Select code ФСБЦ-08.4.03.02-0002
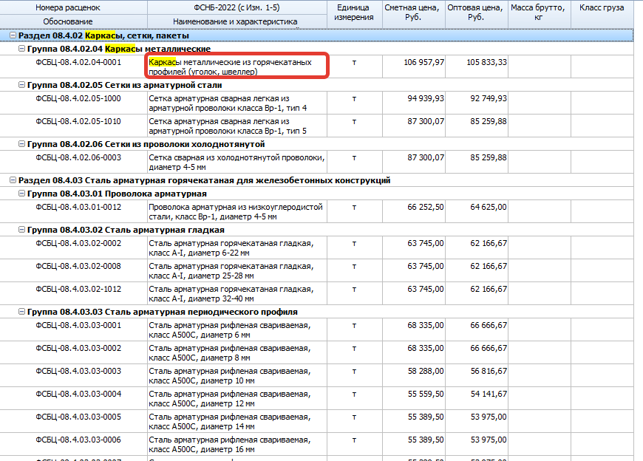This screenshot has height=461, width=643. [x=78, y=243]
